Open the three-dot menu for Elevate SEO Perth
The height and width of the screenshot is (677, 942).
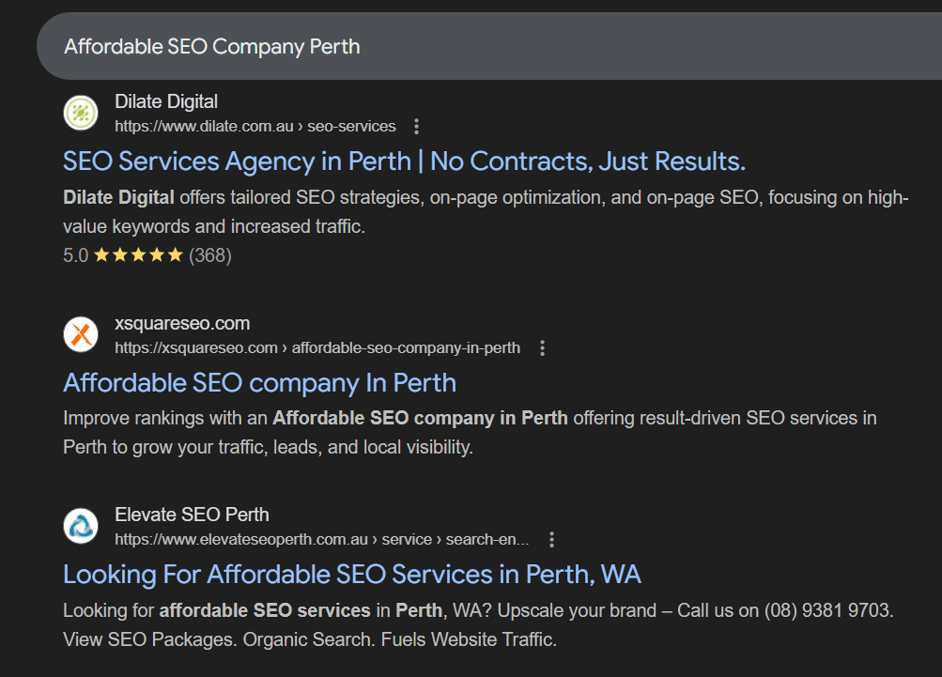[551, 540]
